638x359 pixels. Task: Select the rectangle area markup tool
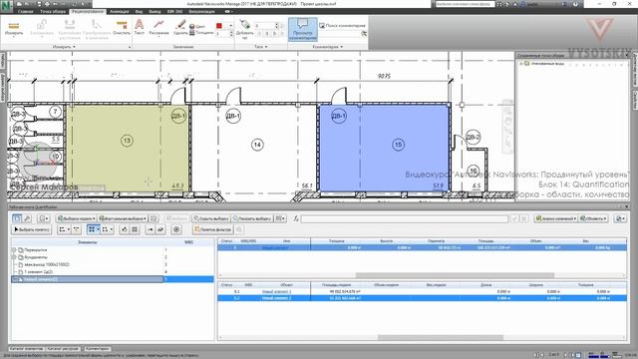click(107, 229)
